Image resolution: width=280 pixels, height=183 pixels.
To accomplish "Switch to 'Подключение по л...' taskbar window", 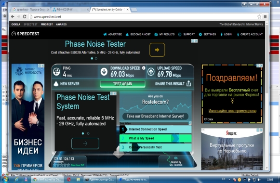I will (x=133, y=180).
